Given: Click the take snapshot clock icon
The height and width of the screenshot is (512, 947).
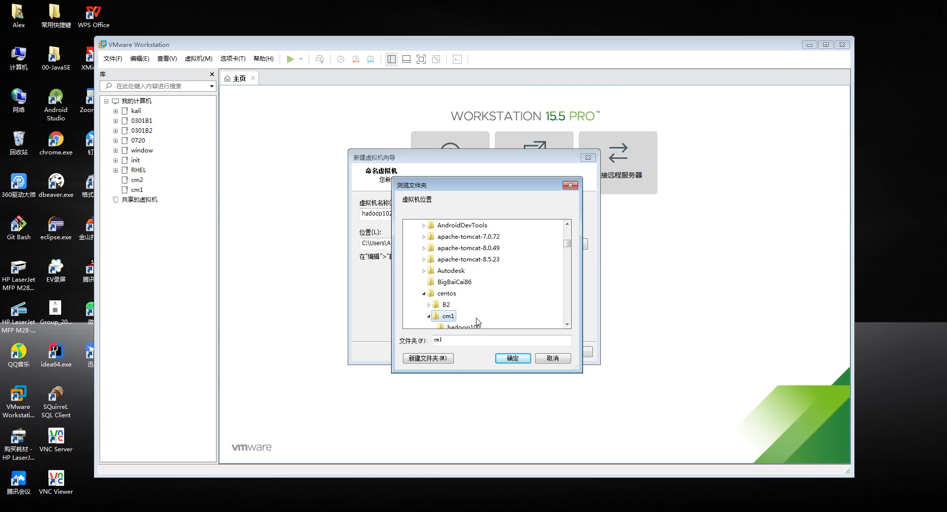Looking at the screenshot, I should coord(340,59).
